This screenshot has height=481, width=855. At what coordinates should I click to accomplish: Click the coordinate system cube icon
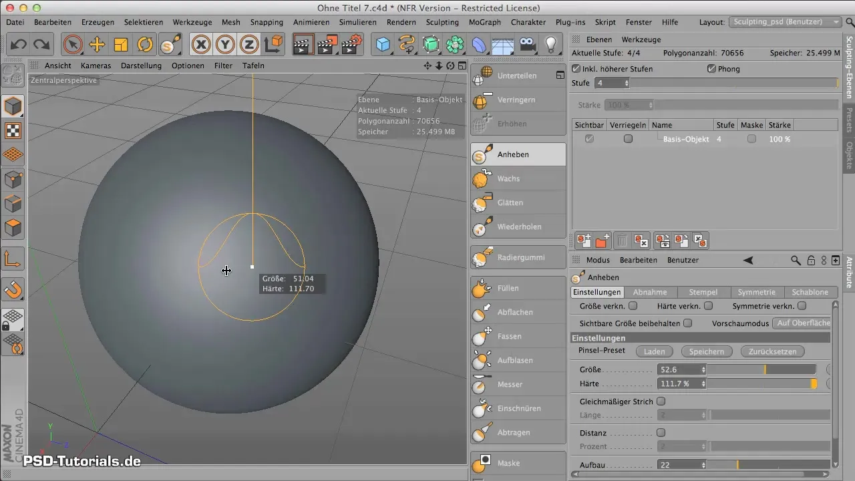273,45
